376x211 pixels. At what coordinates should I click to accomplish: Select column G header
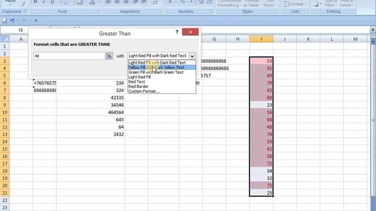(214, 39)
